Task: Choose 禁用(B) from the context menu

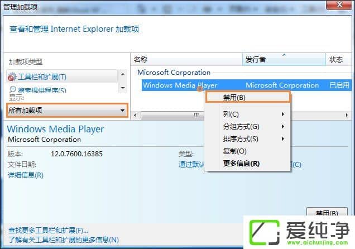Action: pyautogui.click(x=247, y=98)
